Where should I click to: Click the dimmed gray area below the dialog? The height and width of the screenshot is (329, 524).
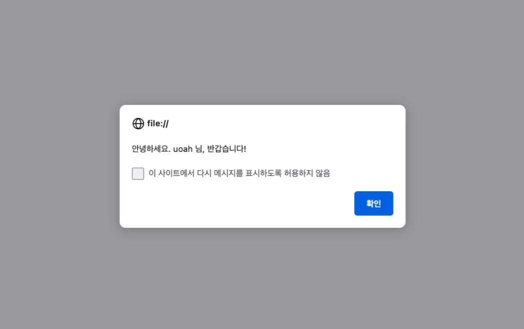pos(262,278)
